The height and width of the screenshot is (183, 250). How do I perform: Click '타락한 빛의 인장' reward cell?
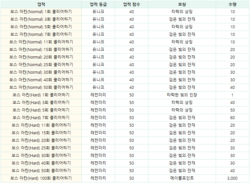tap(182, 95)
